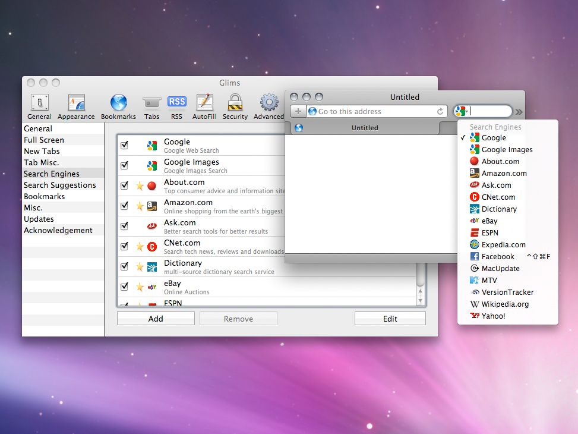This screenshot has height=434, width=578.
Task: Open Acknowledgement in the sidebar
Action: [x=64, y=230]
